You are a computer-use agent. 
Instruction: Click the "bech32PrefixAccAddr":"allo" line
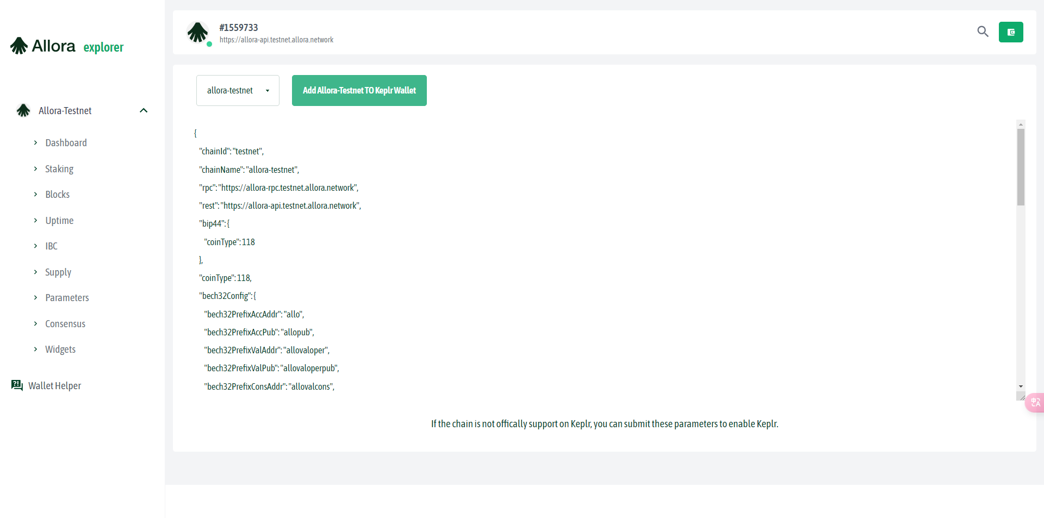pos(254,314)
